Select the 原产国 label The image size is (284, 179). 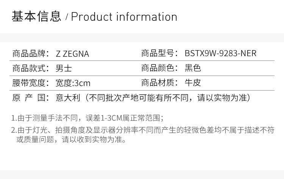click(29, 98)
